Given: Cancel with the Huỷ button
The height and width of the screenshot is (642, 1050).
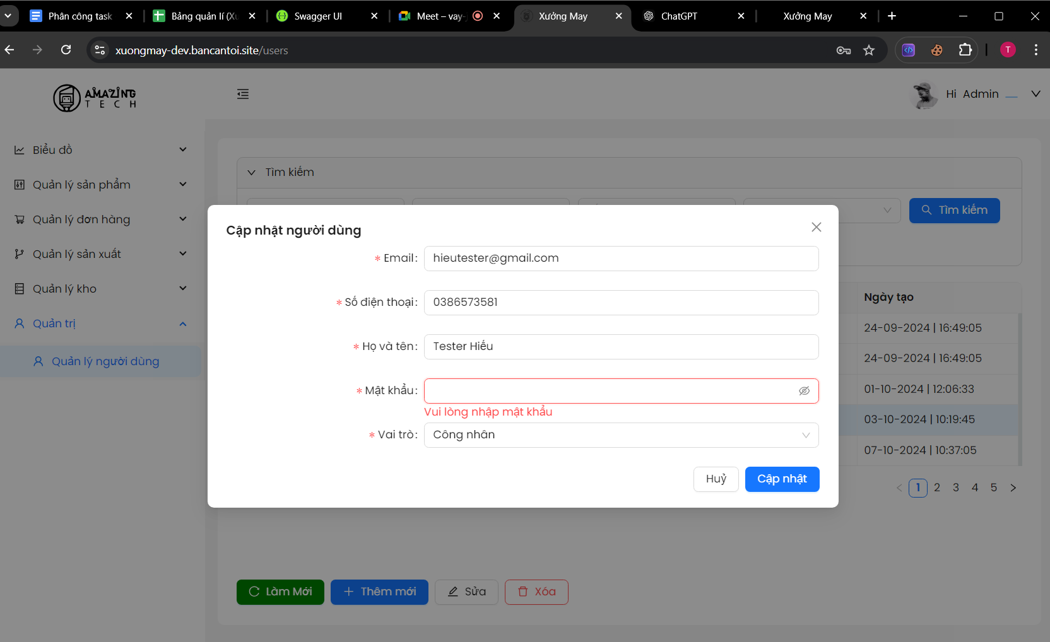Looking at the screenshot, I should (x=716, y=479).
